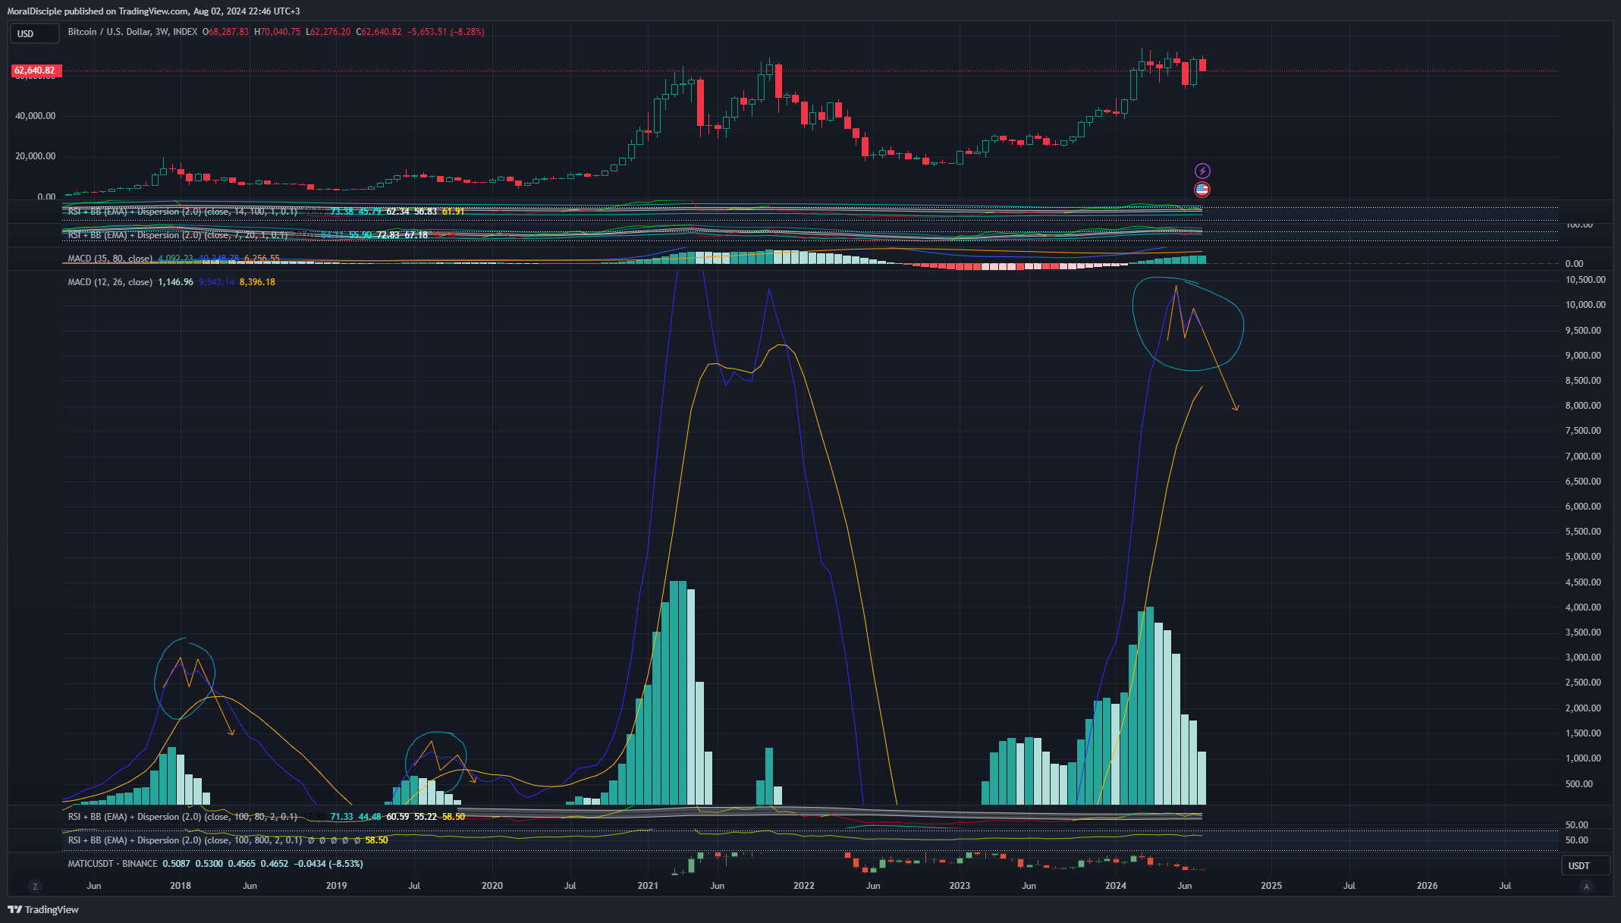Screen dimensions: 1621x923
Task: Click the L62,276.20 low price value
Action: pyautogui.click(x=328, y=32)
